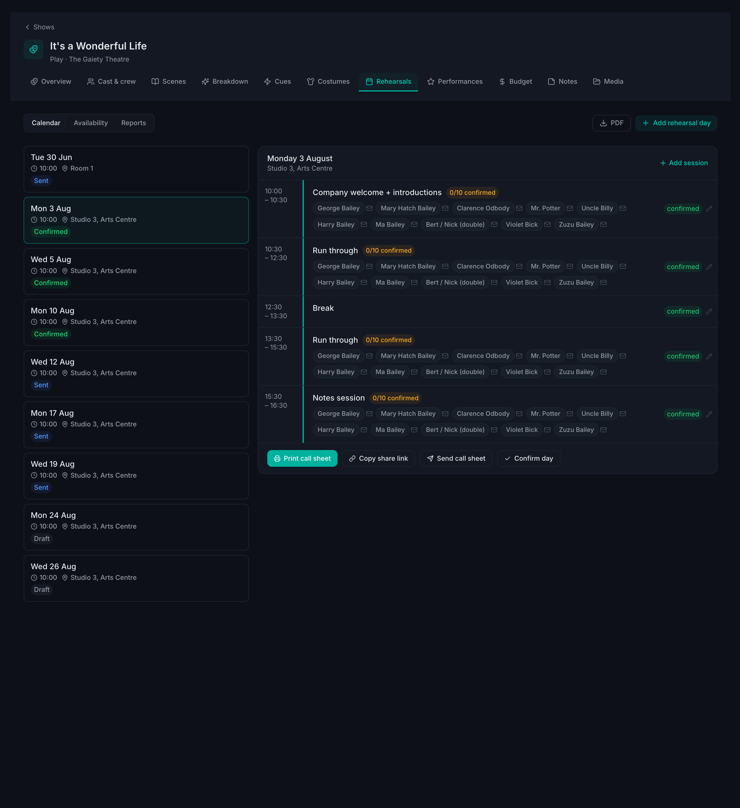This screenshot has width=740, height=808.
Task: Download the PDF
Action: tap(611, 123)
